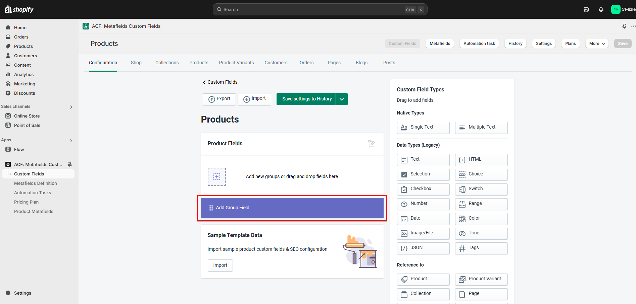
Task: Switch to the Blogs tab
Action: 361,63
